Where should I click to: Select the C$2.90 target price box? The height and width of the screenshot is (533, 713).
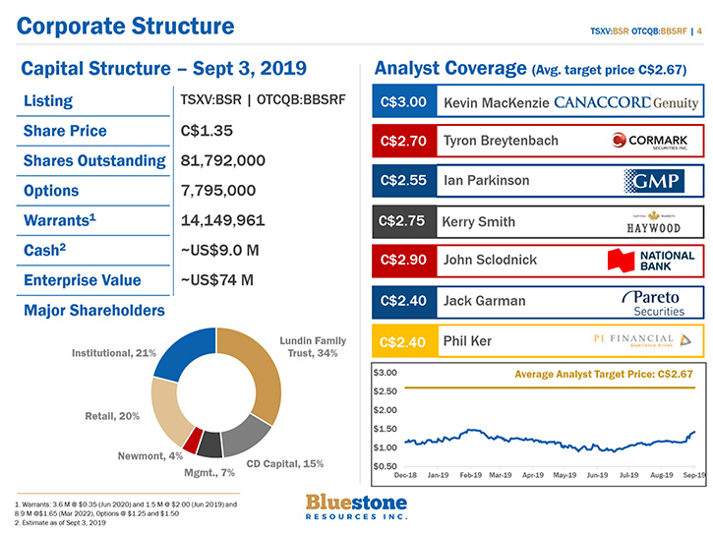pyautogui.click(x=404, y=261)
